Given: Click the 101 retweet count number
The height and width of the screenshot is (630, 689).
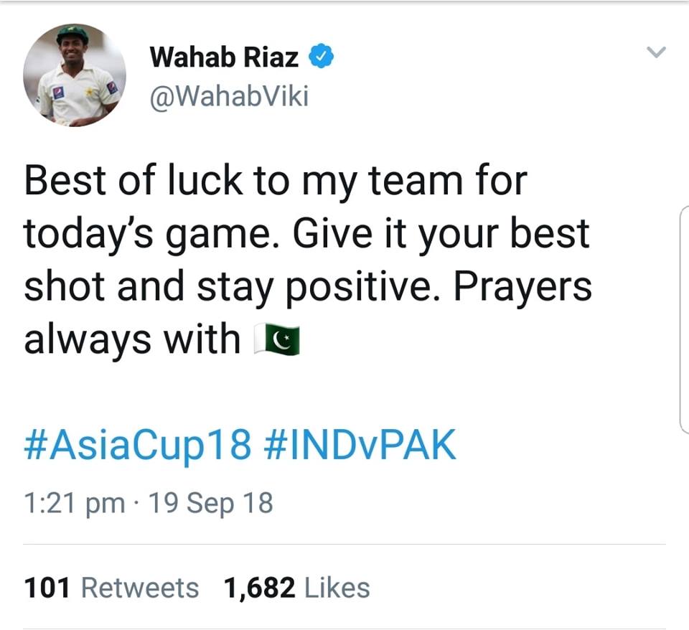Looking at the screenshot, I should [47, 588].
